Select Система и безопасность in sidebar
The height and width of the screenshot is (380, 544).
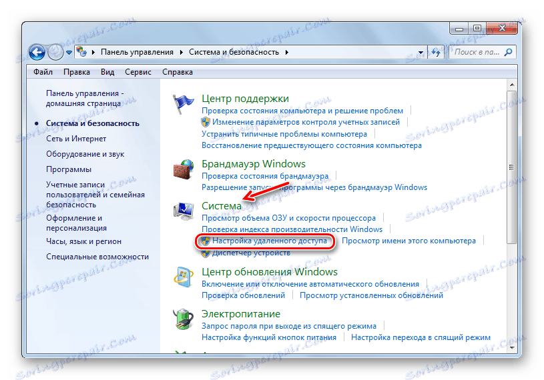(93, 123)
